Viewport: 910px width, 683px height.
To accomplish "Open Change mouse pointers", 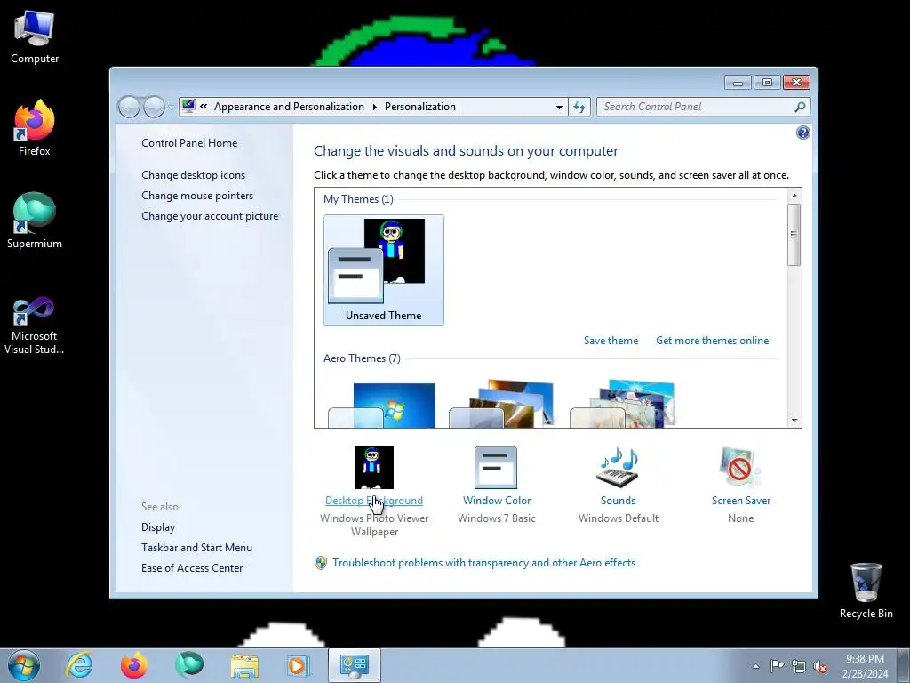I will click(x=197, y=195).
